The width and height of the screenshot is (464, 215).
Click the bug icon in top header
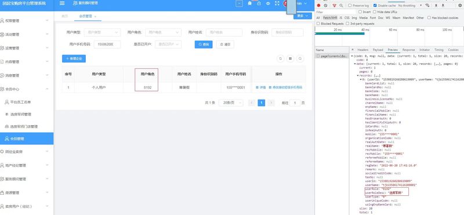point(250,3)
